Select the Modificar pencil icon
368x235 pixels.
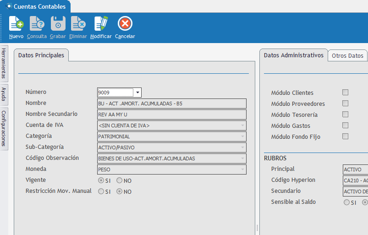tap(101, 23)
